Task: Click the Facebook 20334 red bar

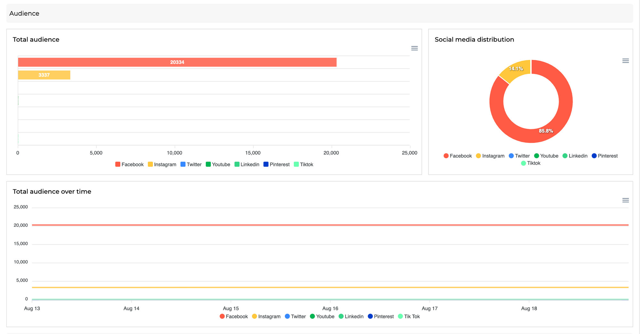Action: pos(177,62)
